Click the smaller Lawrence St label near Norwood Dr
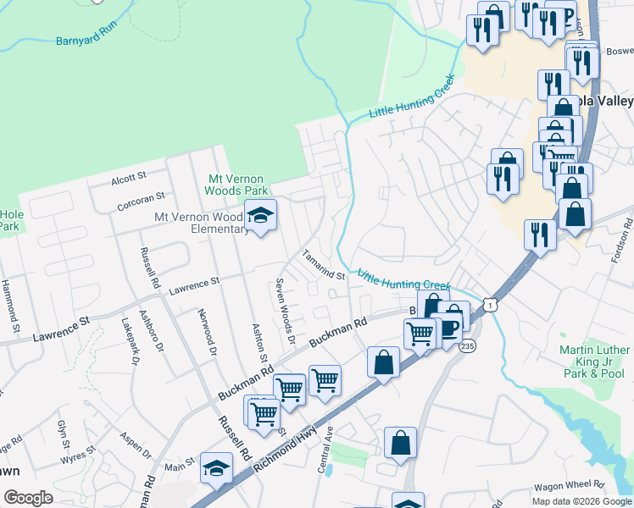Screen dimensions: 634x508 194,285
